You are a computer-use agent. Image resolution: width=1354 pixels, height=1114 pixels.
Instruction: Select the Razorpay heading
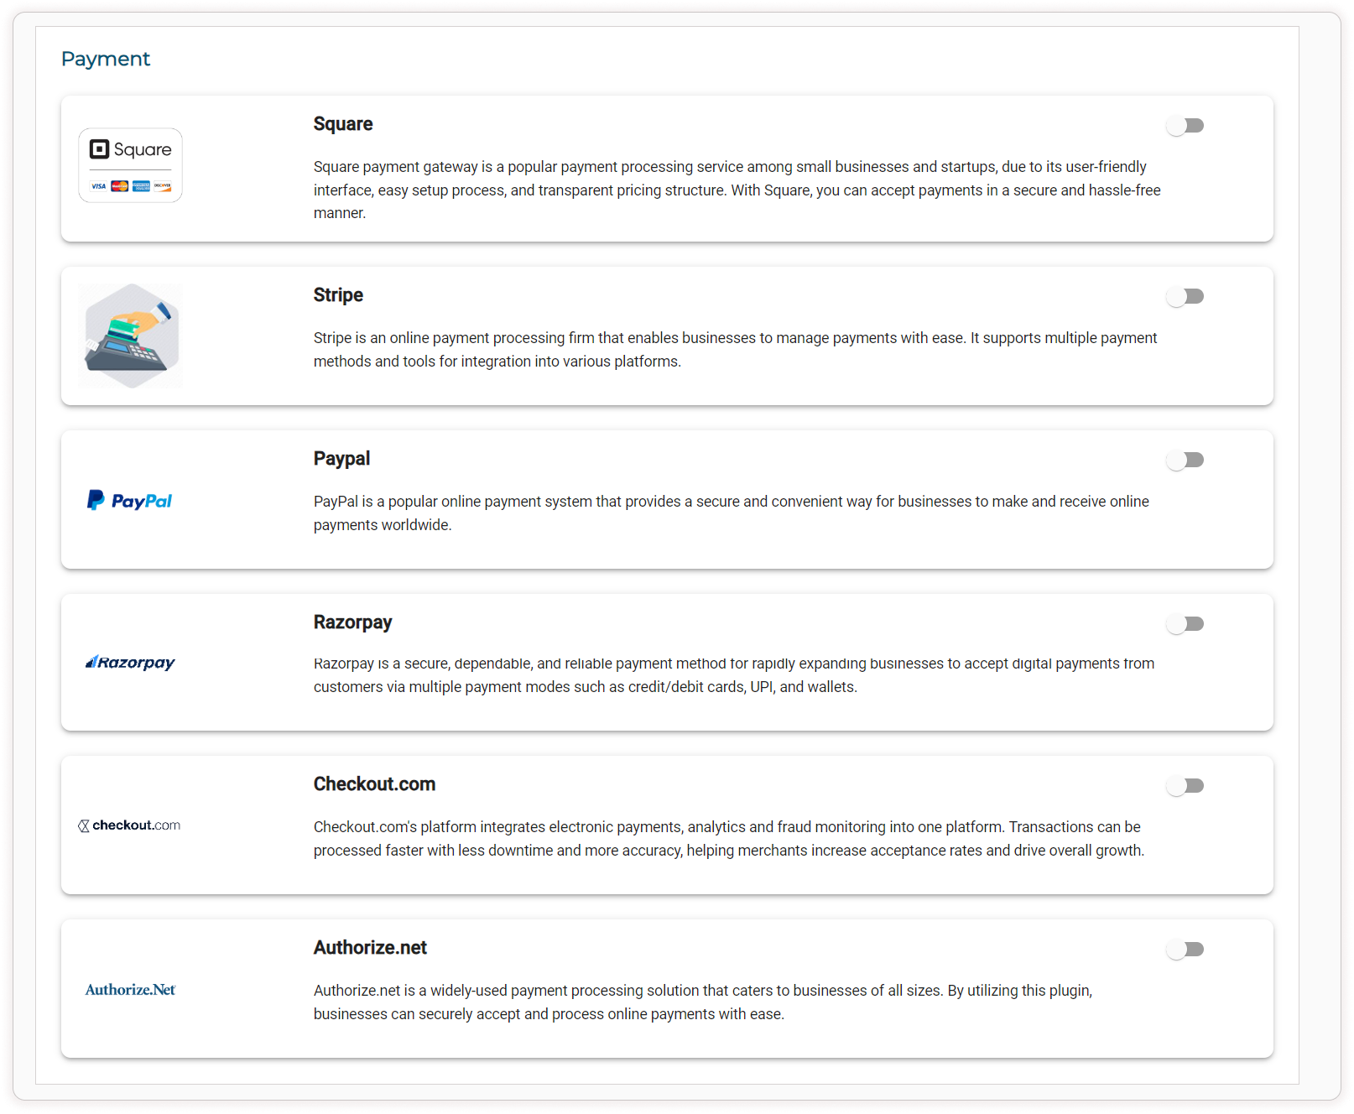[x=352, y=622]
